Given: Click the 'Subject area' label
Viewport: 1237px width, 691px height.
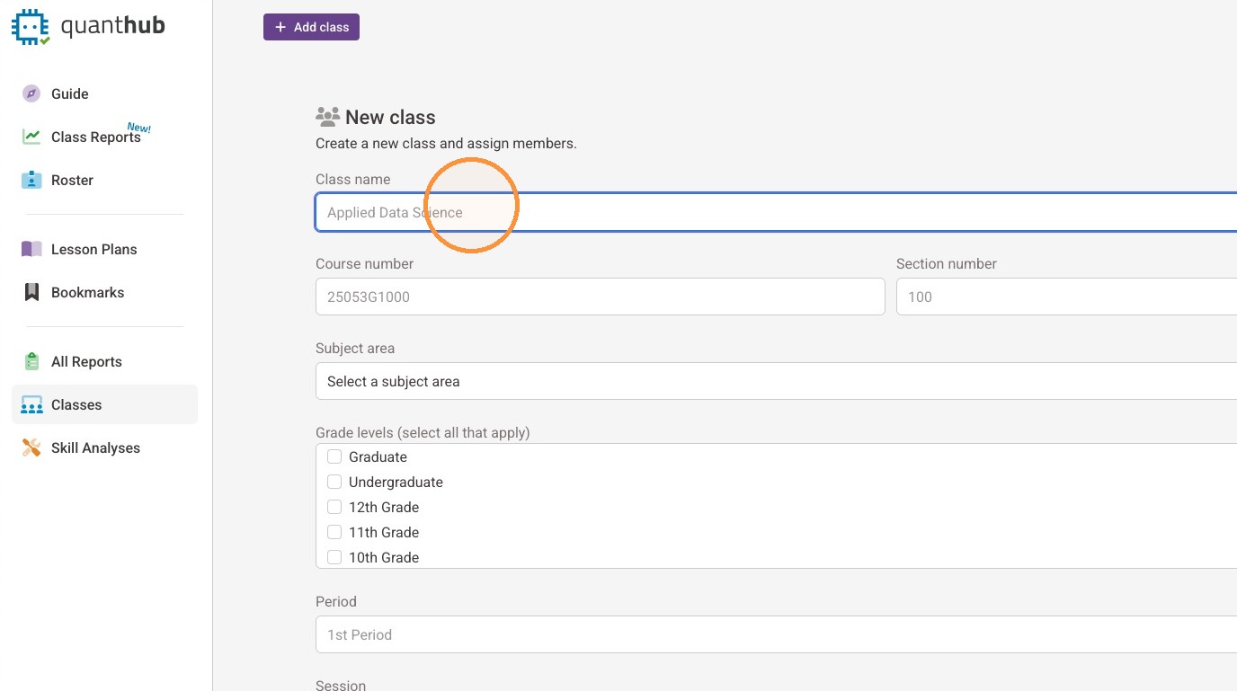Looking at the screenshot, I should pyautogui.click(x=355, y=348).
